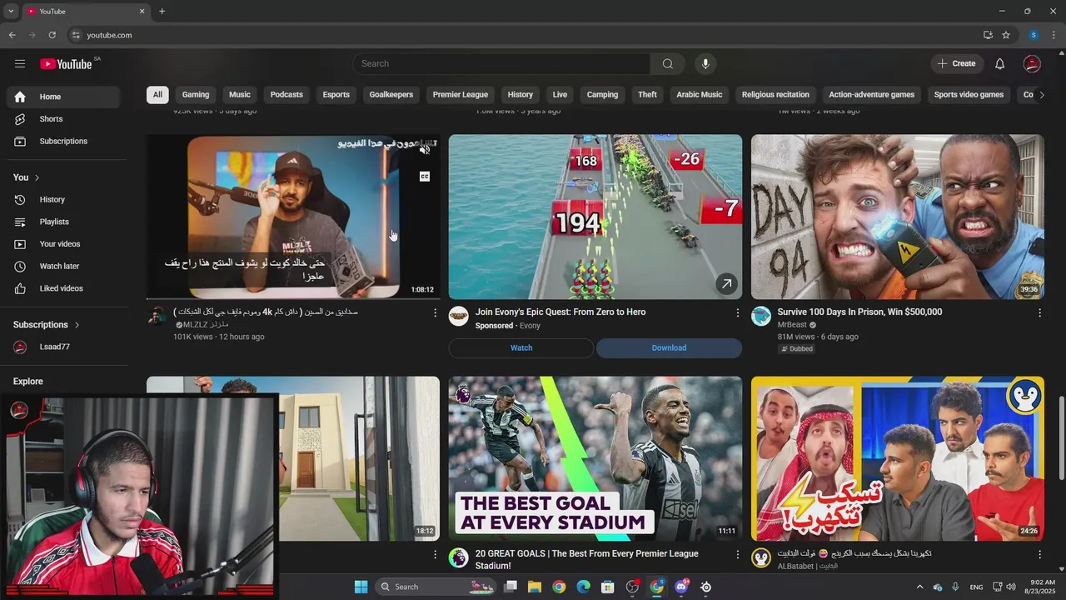The width and height of the screenshot is (1066, 600).
Task: Go to Subscriptions in the sidebar
Action: click(63, 141)
